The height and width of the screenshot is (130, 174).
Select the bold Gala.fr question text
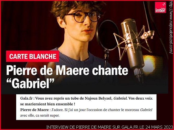click(86, 101)
